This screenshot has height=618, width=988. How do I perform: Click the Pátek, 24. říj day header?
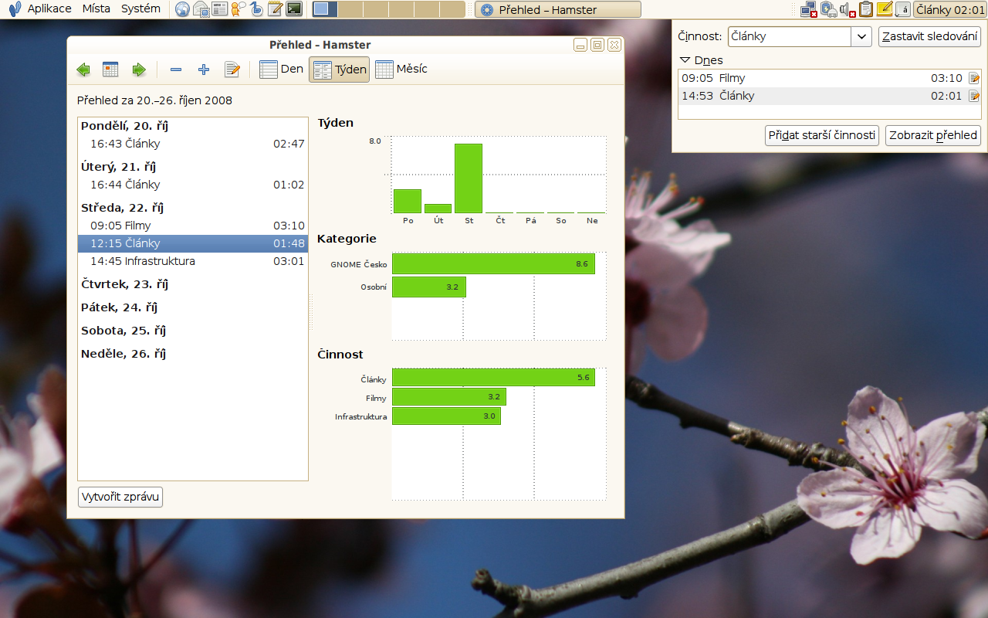pyautogui.click(x=119, y=307)
